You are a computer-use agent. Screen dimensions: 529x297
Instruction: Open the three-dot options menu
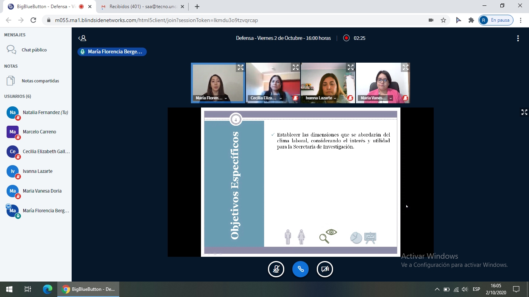[518, 38]
